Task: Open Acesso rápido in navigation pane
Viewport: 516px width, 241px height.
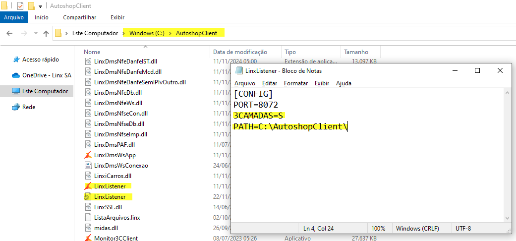Action: coord(40,60)
